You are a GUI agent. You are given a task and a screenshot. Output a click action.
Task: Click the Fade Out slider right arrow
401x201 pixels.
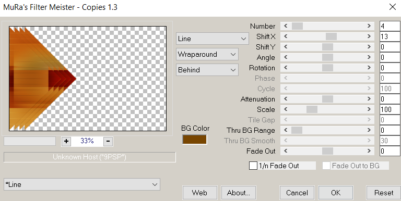point(369,151)
